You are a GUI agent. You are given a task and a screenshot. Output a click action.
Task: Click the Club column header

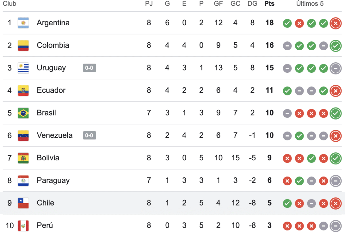click(9, 4)
